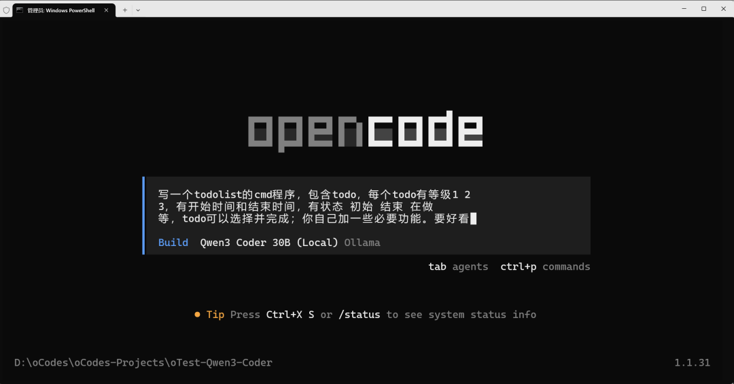Close the terminal window
Viewport: 734px width, 384px height.
723,8
